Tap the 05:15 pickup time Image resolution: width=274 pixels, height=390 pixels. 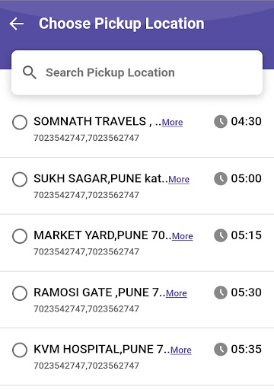(246, 235)
